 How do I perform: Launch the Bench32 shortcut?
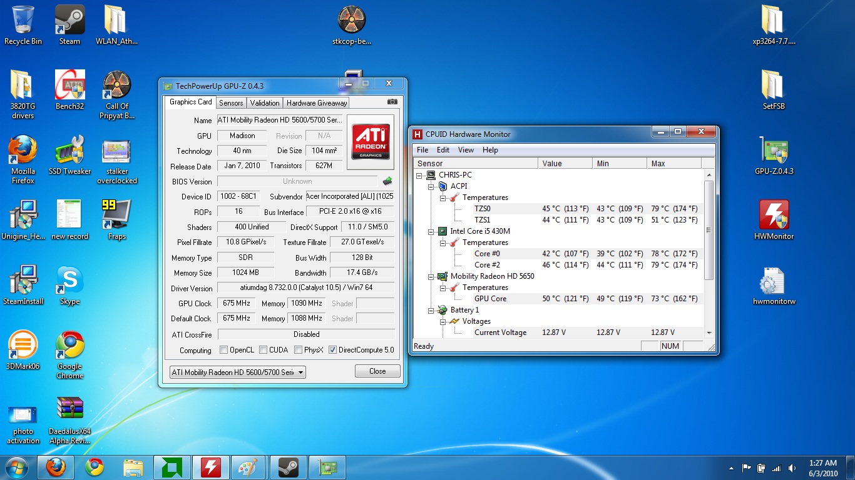point(69,90)
